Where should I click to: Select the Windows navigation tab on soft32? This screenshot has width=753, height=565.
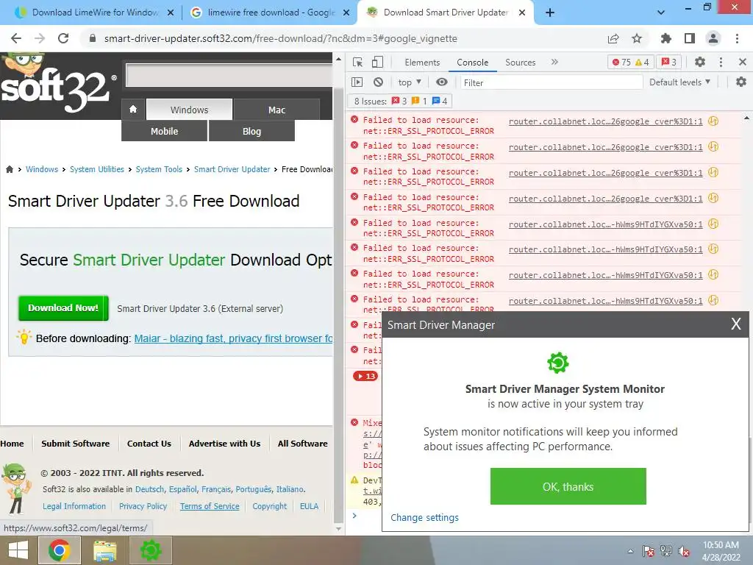(189, 110)
